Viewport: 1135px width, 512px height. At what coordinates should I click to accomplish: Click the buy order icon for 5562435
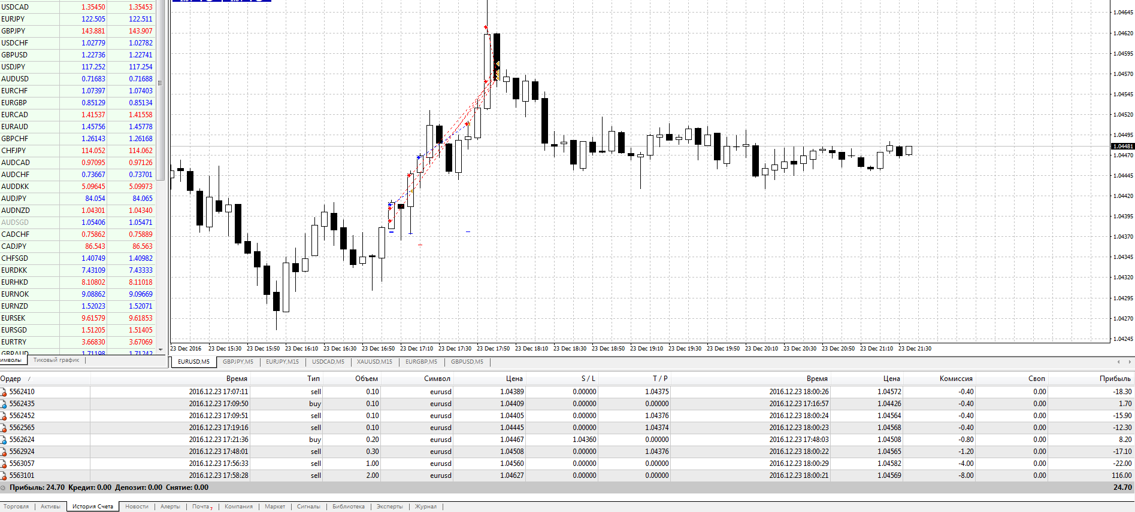4,404
